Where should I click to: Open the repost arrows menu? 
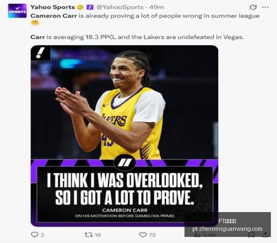(x=88, y=235)
